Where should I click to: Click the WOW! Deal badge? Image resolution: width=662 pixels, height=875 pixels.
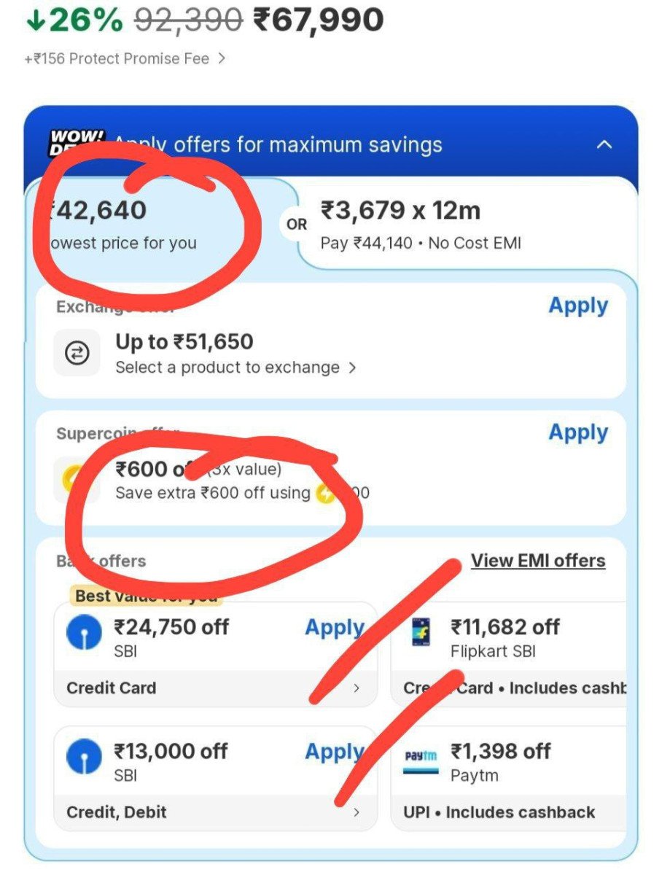76,142
